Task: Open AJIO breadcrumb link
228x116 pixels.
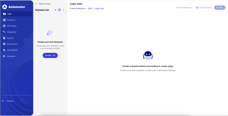Action: pyautogui.click(x=90, y=9)
